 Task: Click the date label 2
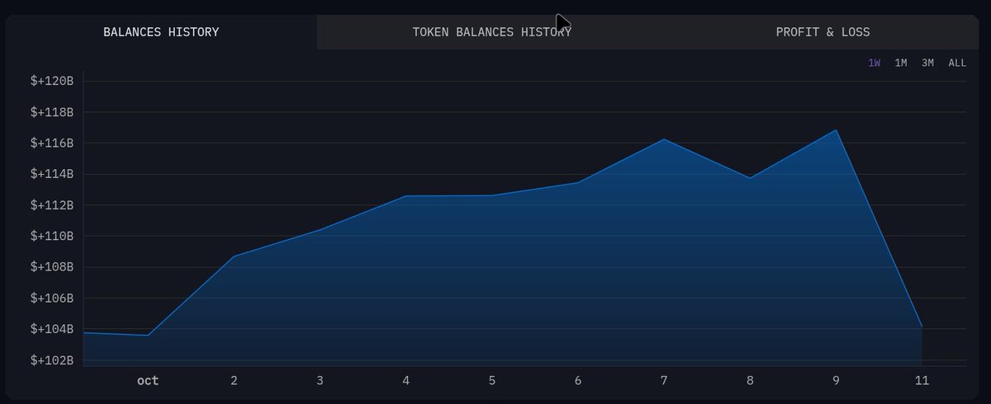(x=235, y=381)
